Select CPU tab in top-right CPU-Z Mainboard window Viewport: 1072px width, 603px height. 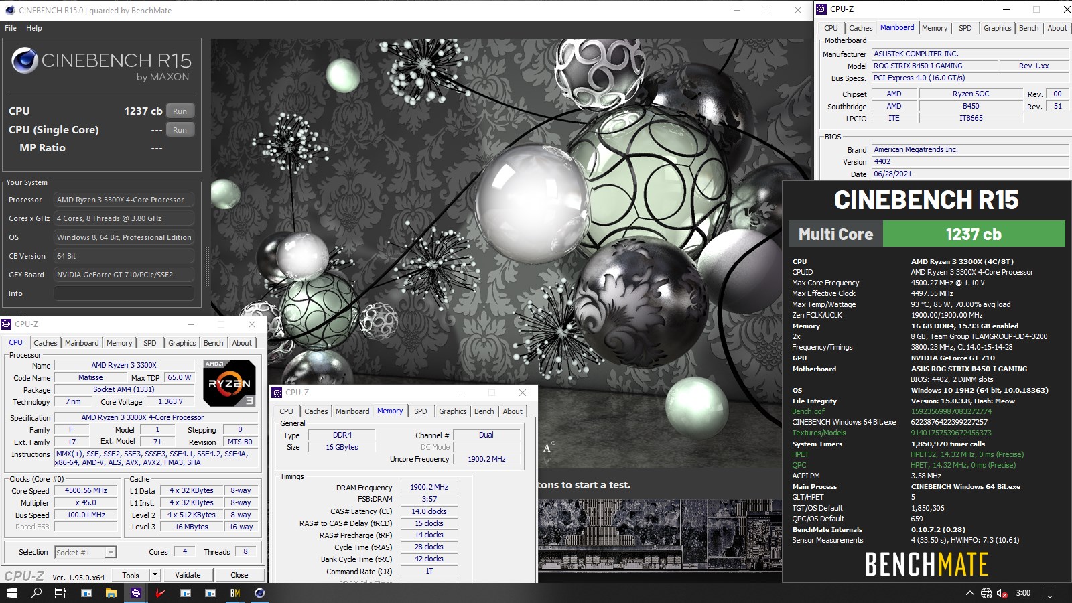[x=831, y=28]
